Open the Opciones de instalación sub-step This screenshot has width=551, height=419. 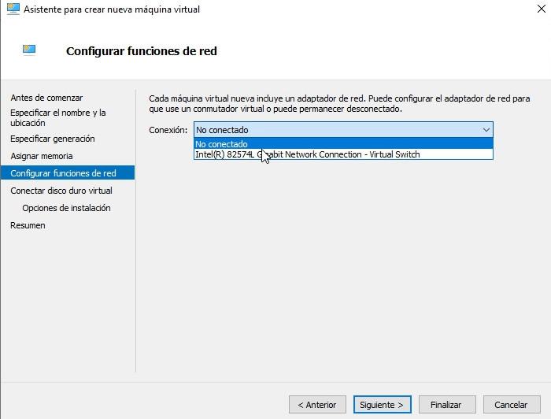(66, 208)
